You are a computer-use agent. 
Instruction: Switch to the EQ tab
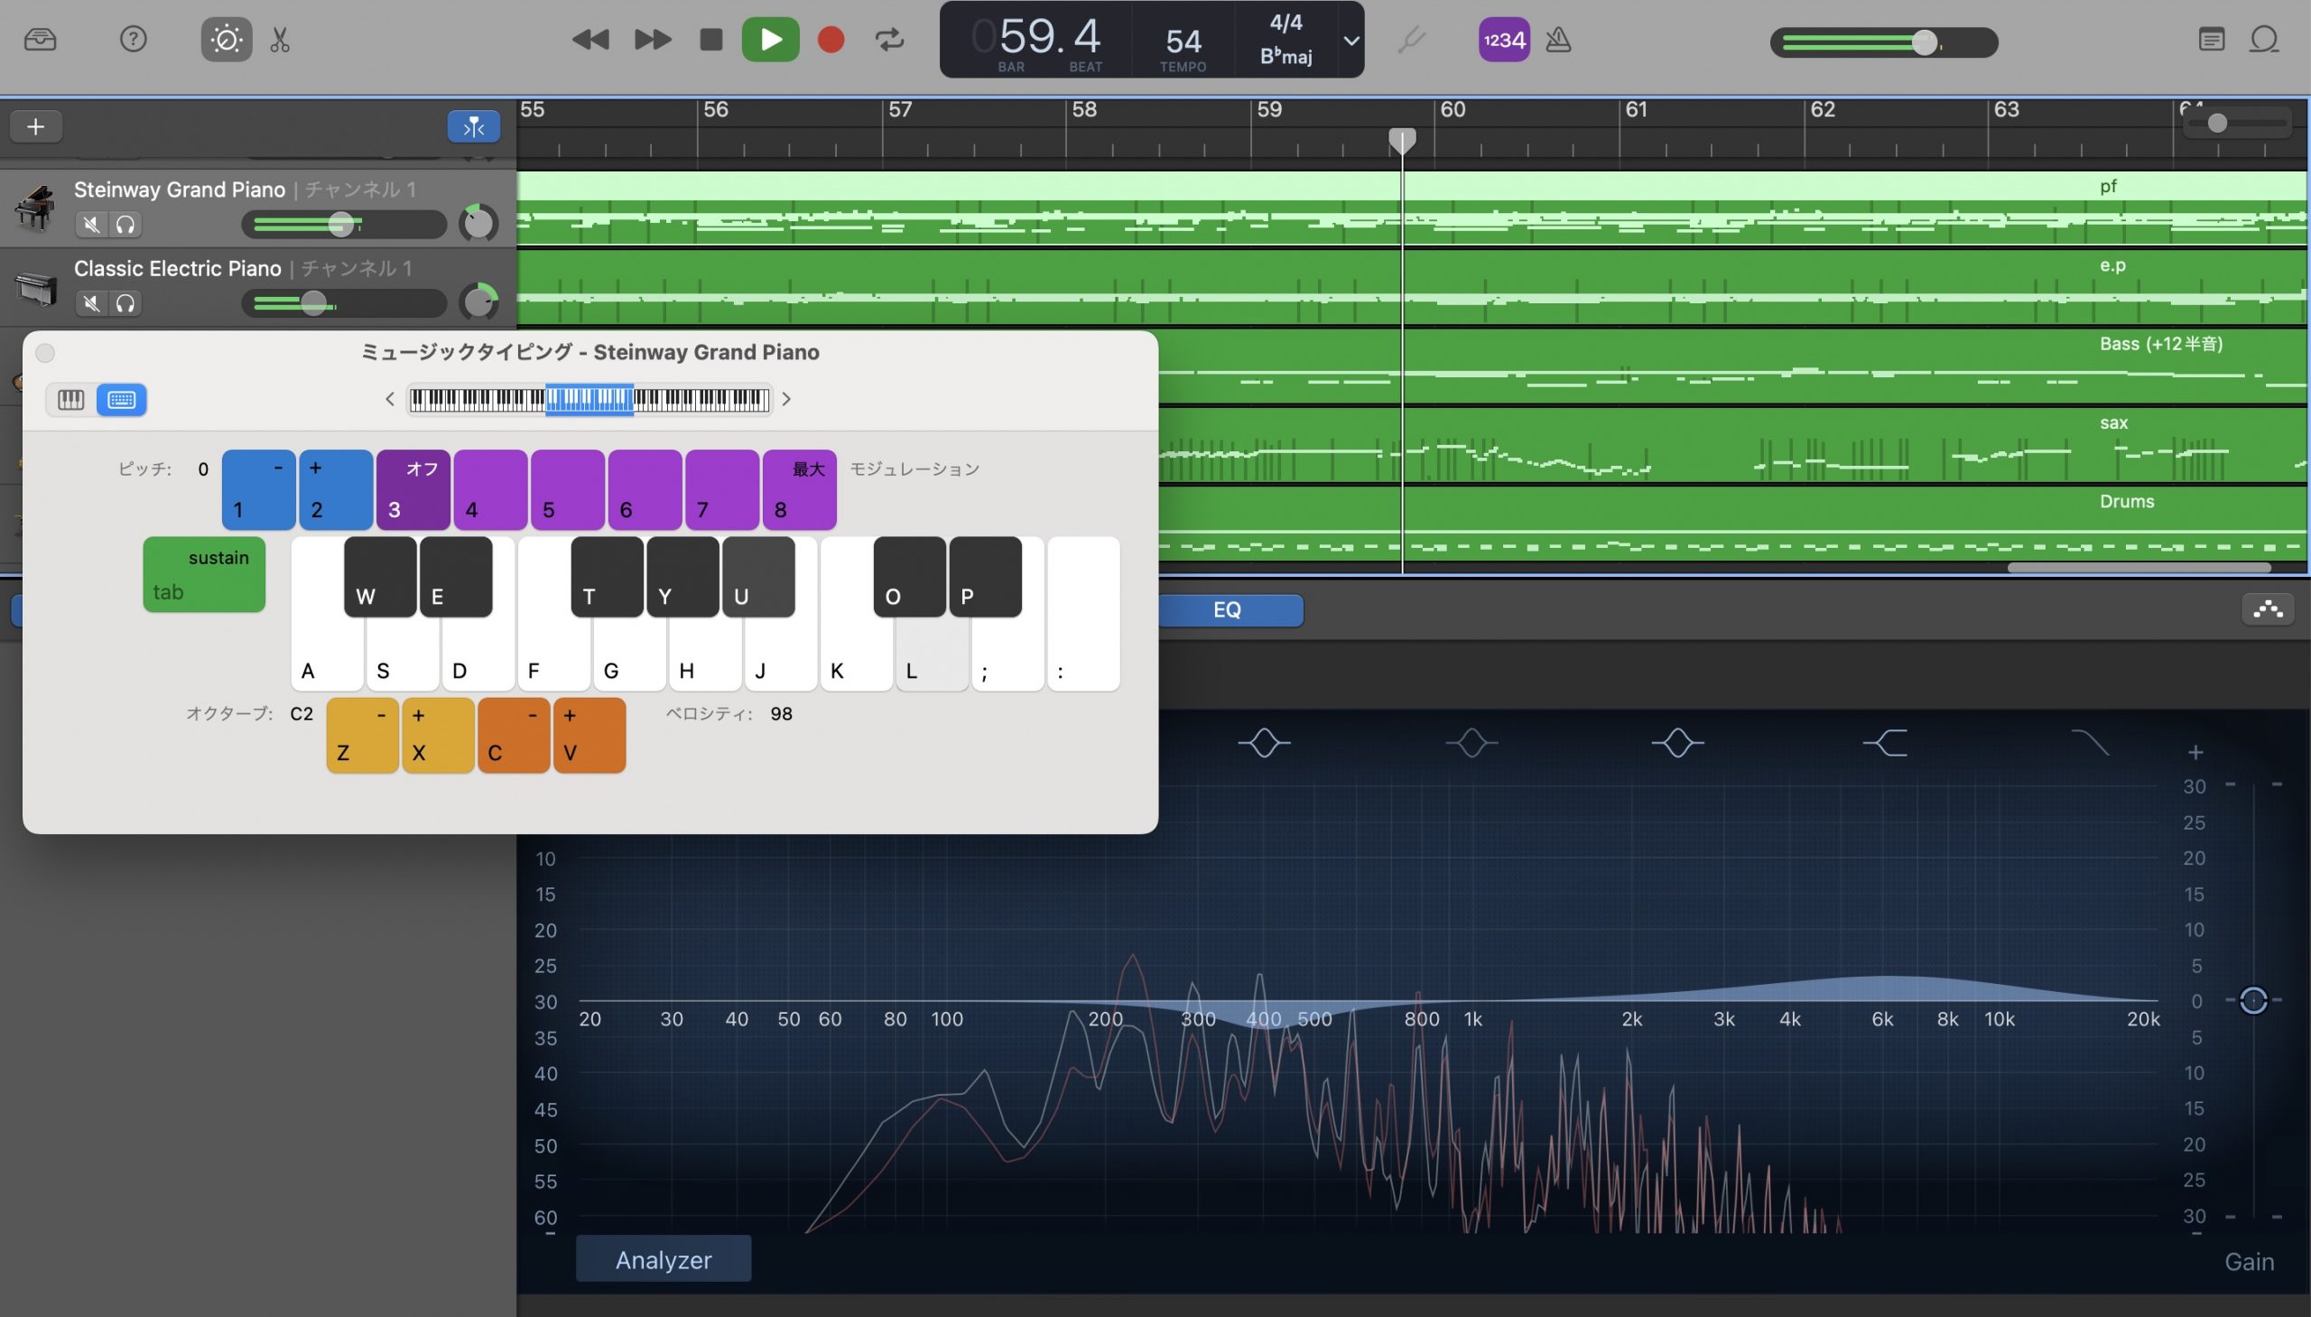point(1227,609)
